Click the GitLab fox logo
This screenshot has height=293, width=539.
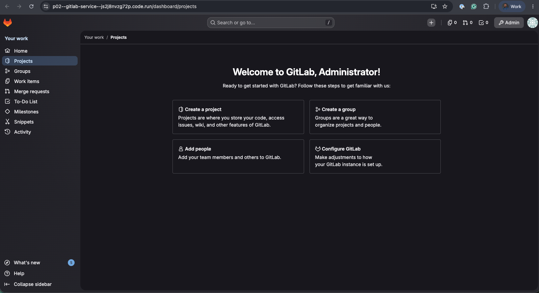(7, 23)
